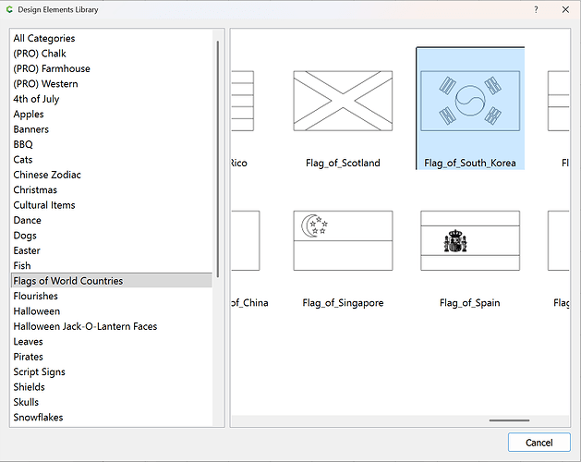Pick the Flag_of_Spain design thumbnail
This screenshot has width=581, height=462.
(x=470, y=241)
